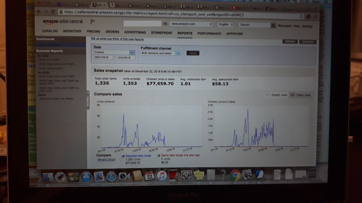Bookmark the page with the star icon
362x203 pixels.
tap(301, 17)
